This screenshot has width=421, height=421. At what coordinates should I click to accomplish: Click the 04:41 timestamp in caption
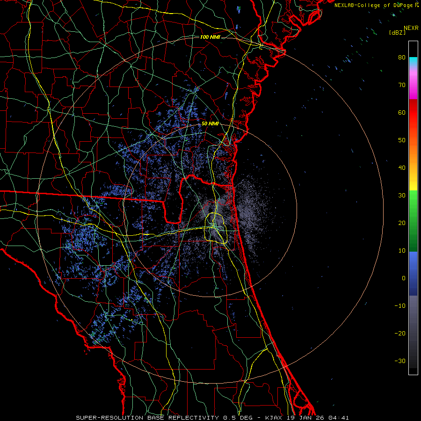[x=340, y=418]
